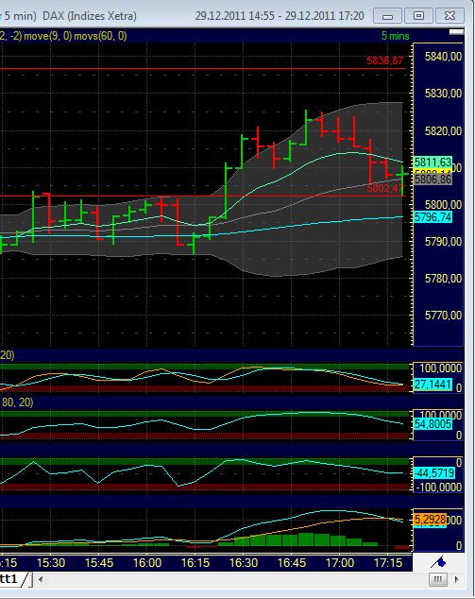Click the red 5802,47 line label

point(385,188)
